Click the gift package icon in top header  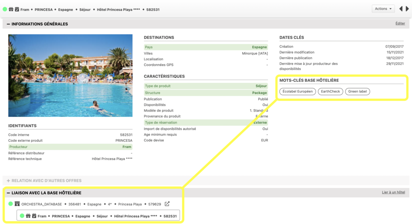[x=11, y=9]
